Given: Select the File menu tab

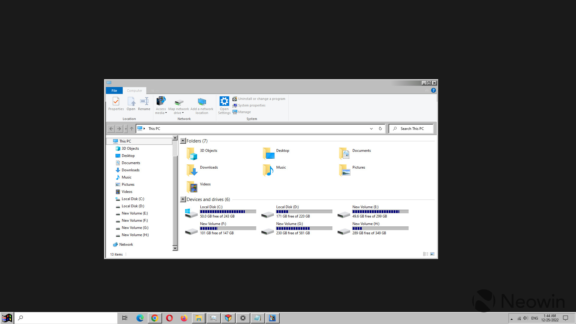Looking at the screenshot, I should point(114,91).
